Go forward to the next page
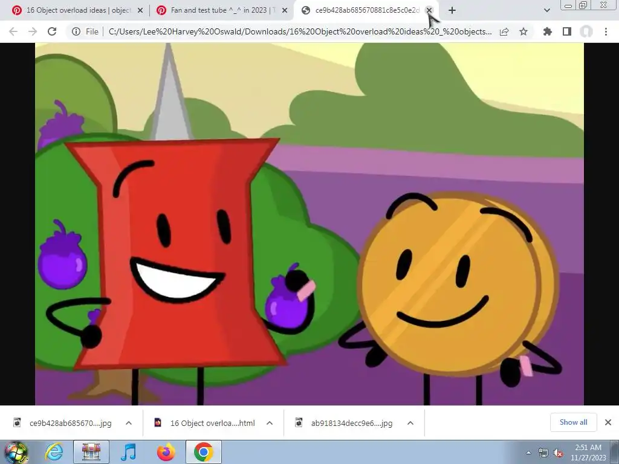The image size is (619, 464). click(33, 31)
